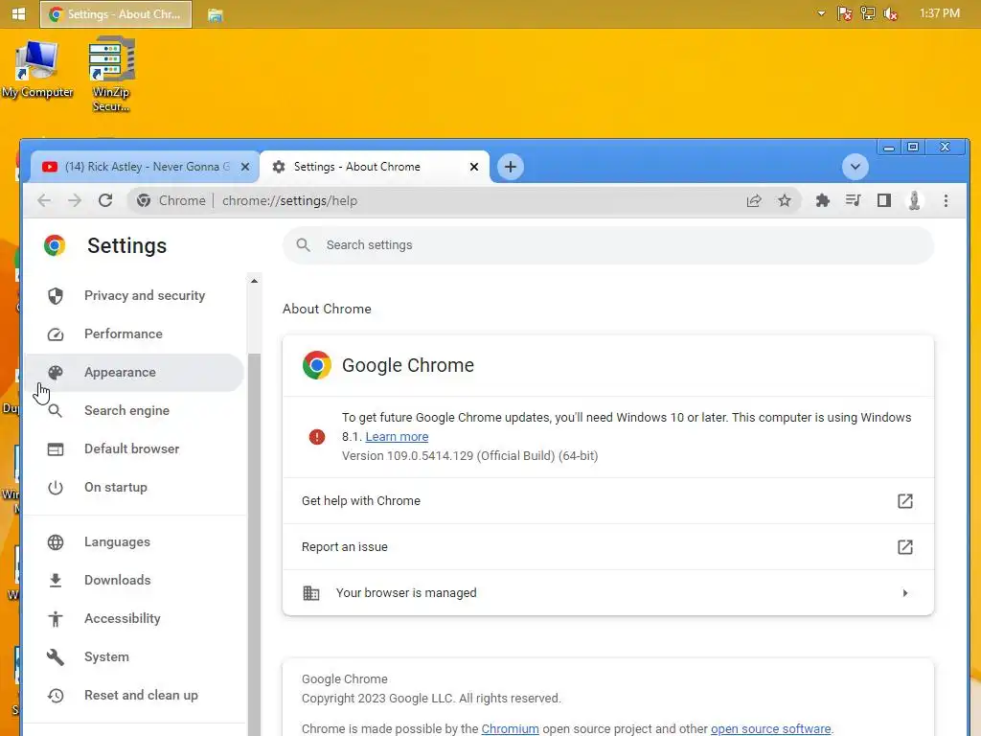Click the address bar URL chrome://settings/help

(x=289, y=201)
